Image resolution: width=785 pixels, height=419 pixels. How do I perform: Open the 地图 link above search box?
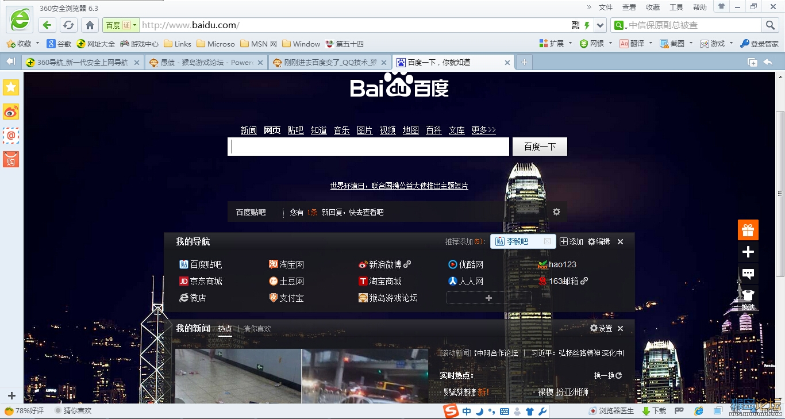[410, 130]
